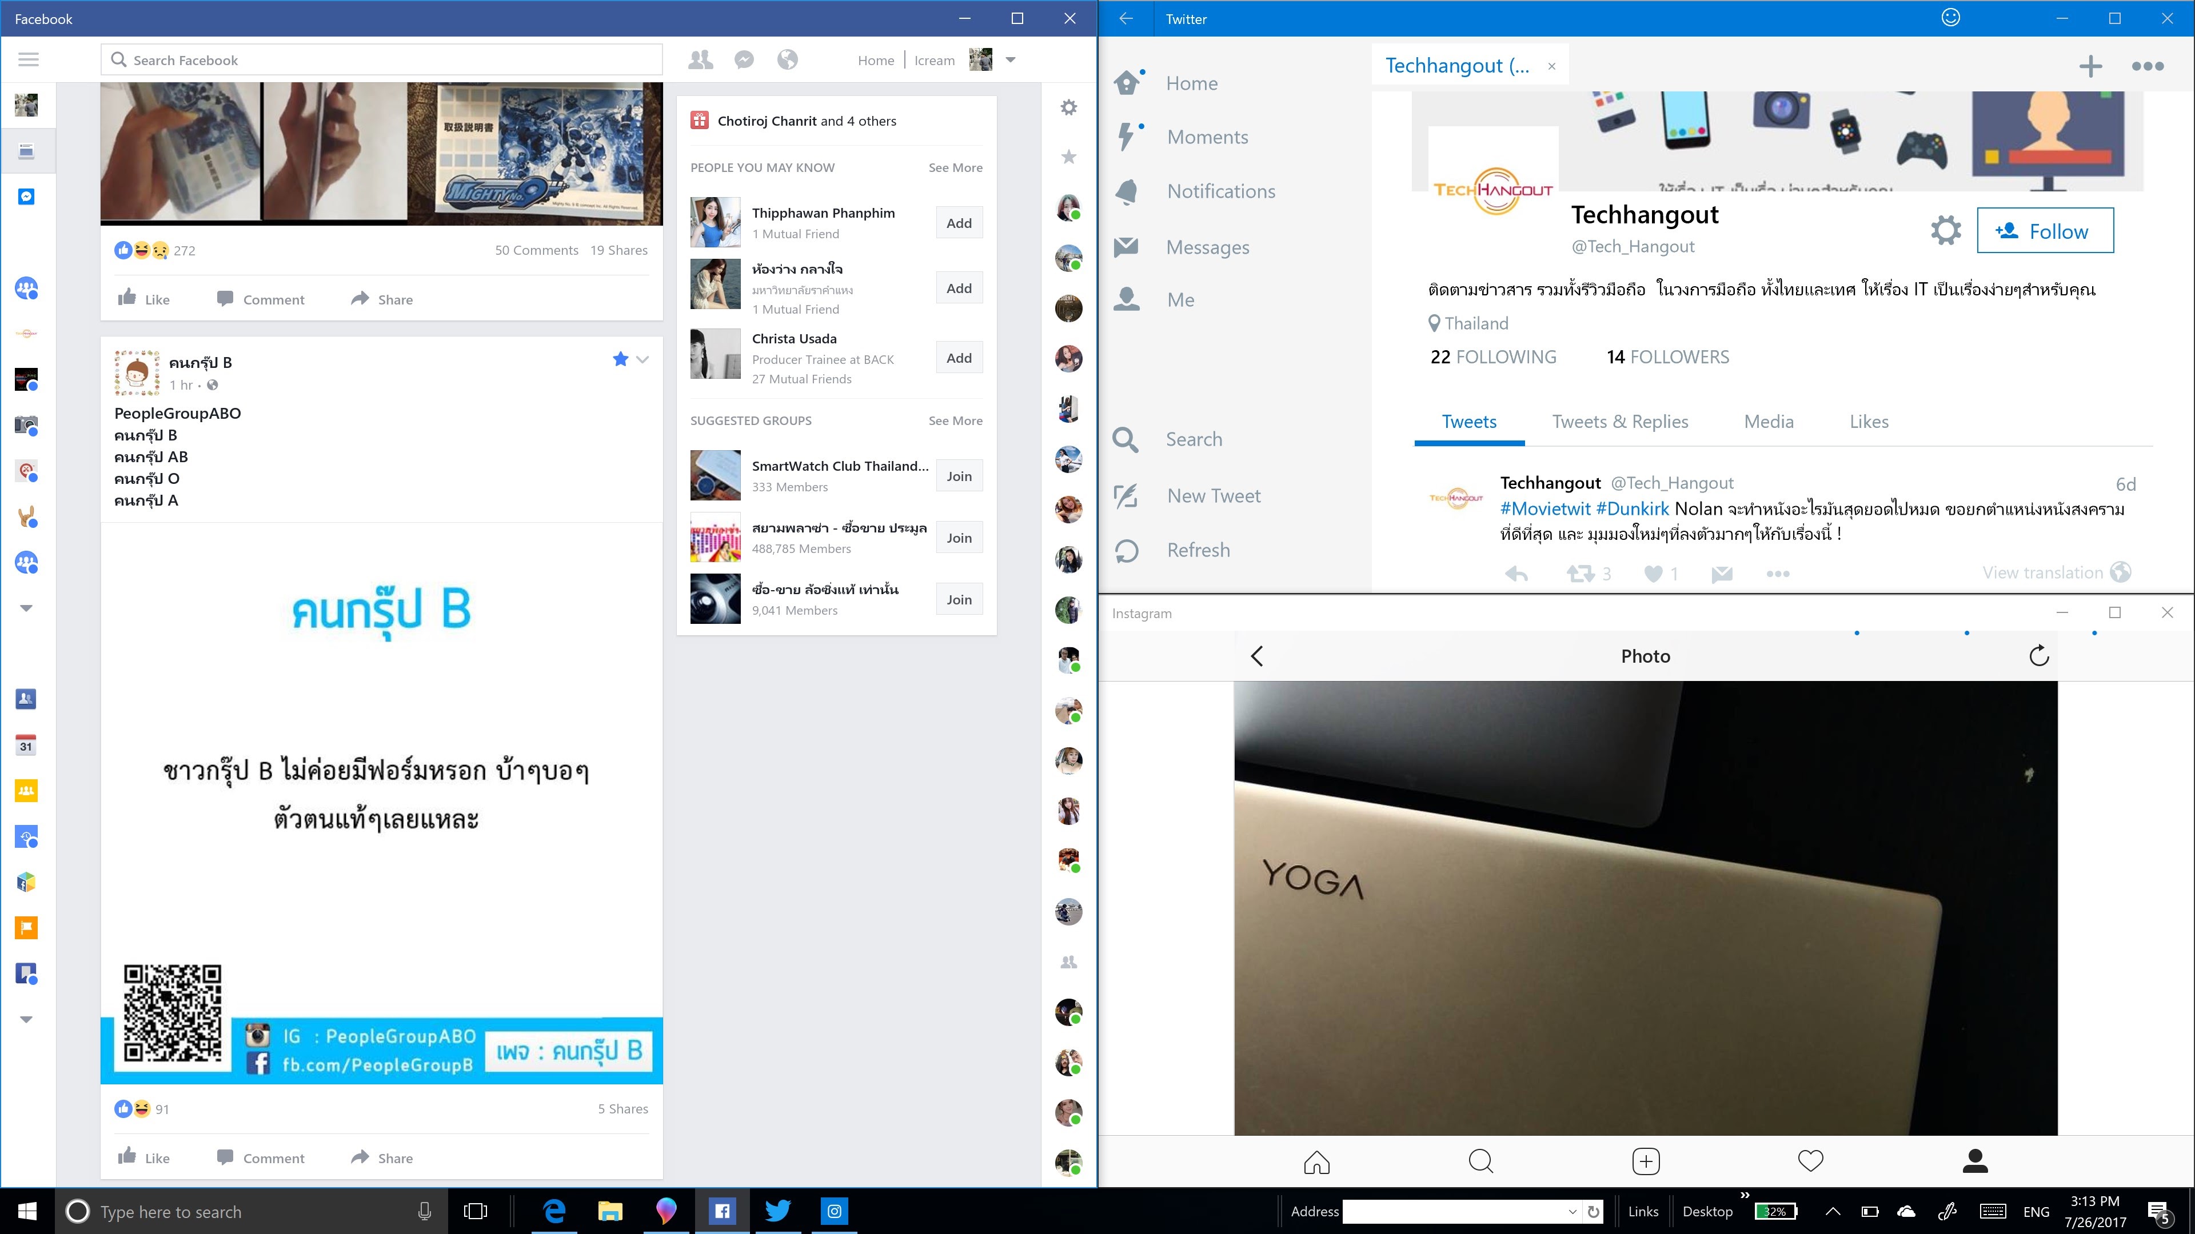Toggle Like on the Mighty No. 9 post
This screenshot has height=1234, width=2195.
[x=144, y=299]
